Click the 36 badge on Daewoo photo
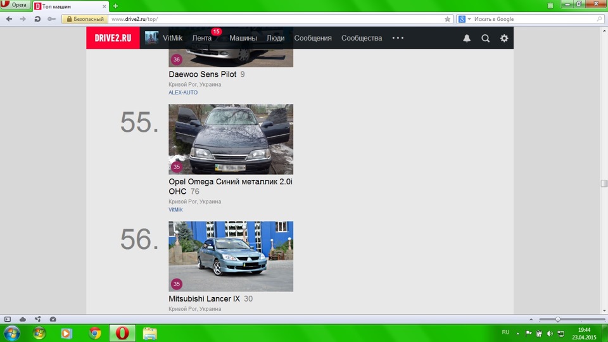608x342 pixels. pos(177,60)
